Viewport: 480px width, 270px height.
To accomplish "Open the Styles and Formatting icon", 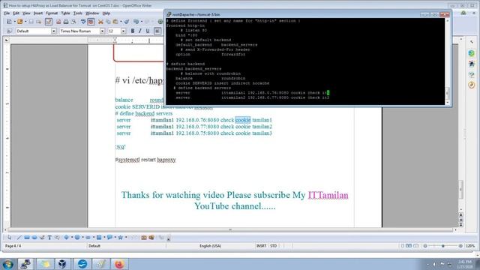I will (x=9, y=31).
